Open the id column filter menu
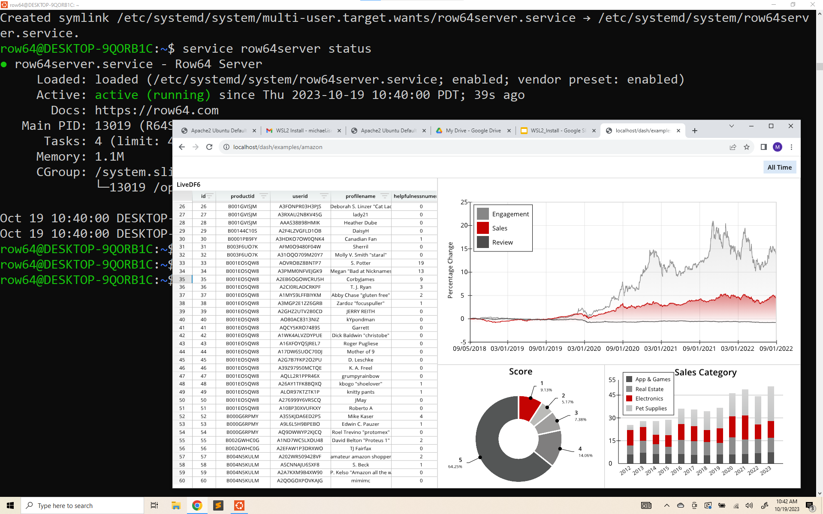The image size is (823, 514). tap(210, 196)
